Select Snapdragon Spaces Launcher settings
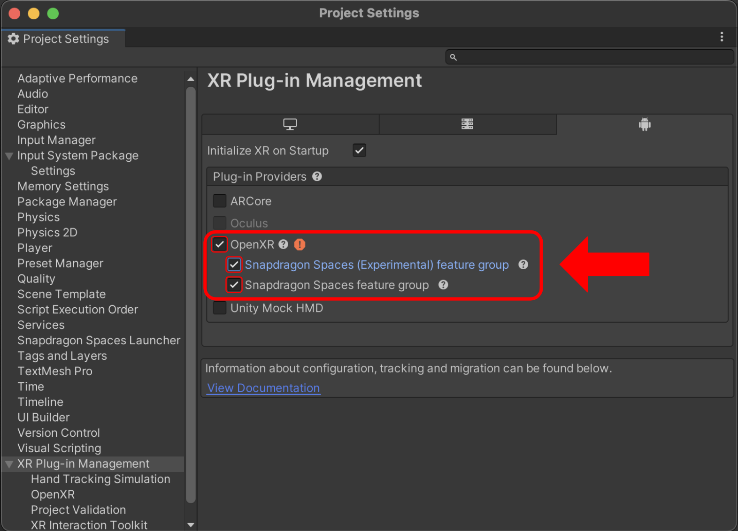The height and width of the screenshot is (531, 738). [x=99, y=341]
